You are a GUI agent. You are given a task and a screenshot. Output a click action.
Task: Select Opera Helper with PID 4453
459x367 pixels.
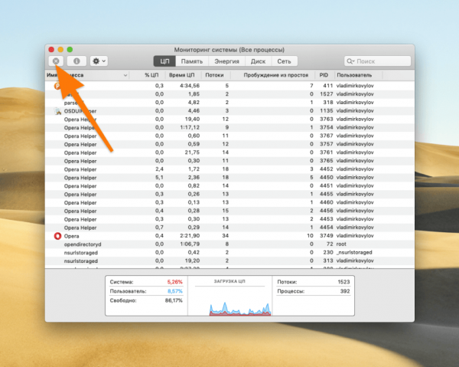229,219
